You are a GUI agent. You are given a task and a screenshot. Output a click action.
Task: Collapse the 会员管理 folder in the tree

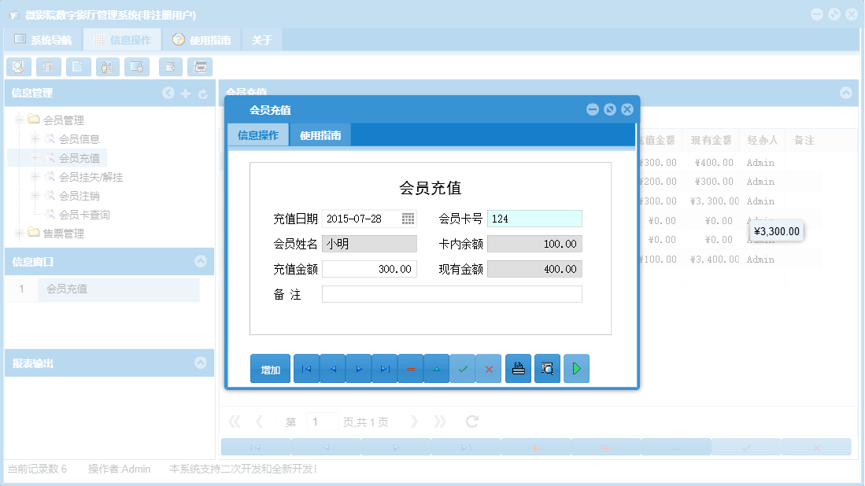[19, 120]
